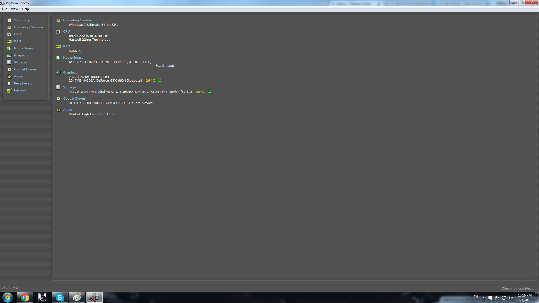Click the monitor icon beside Graphics heading

tap(58, 73)
